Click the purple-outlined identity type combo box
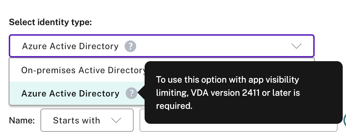Image resolution: width=346 pixels, height=138 pixels. pyautogui.click(x=161, y=46)
